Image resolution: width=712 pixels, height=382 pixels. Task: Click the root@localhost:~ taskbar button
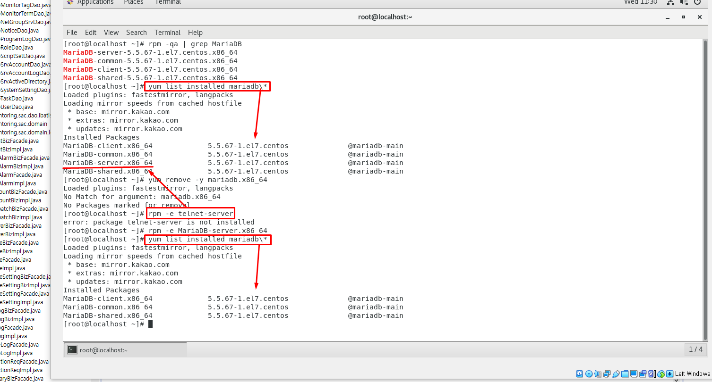pyautogui.click(x=125, y=350)
